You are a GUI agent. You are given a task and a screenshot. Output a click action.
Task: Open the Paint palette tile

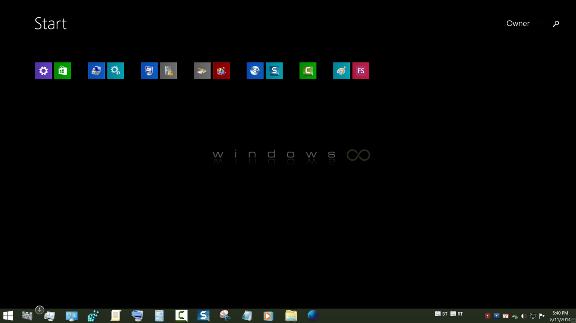[x=342, y=71]
